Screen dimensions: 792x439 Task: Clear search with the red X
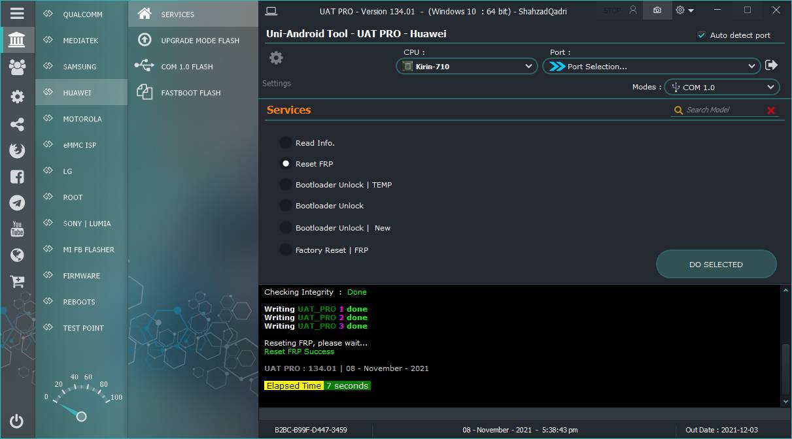click(x=770, y=110)
